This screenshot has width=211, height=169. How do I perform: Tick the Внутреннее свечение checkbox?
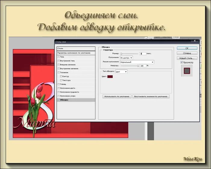point(59,69)
